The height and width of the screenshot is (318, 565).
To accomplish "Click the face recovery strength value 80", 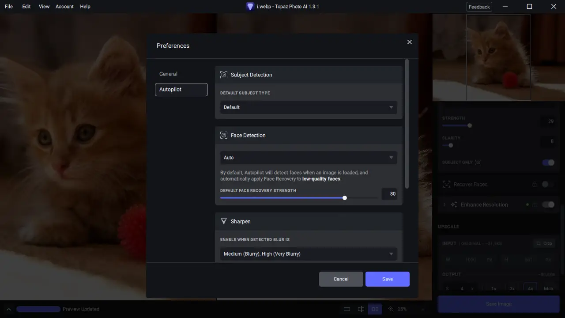I will [389, 194].
